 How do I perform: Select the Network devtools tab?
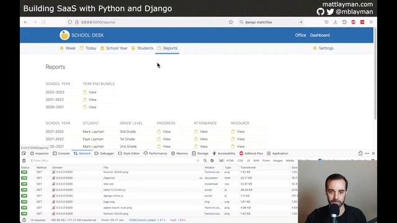[x=82, y=154]
